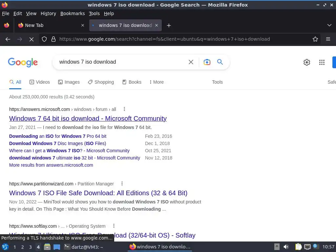Open tracking protection shield icon
Image resolution: width=336 pixels, height=252 pixels.
tap(44, 39)
